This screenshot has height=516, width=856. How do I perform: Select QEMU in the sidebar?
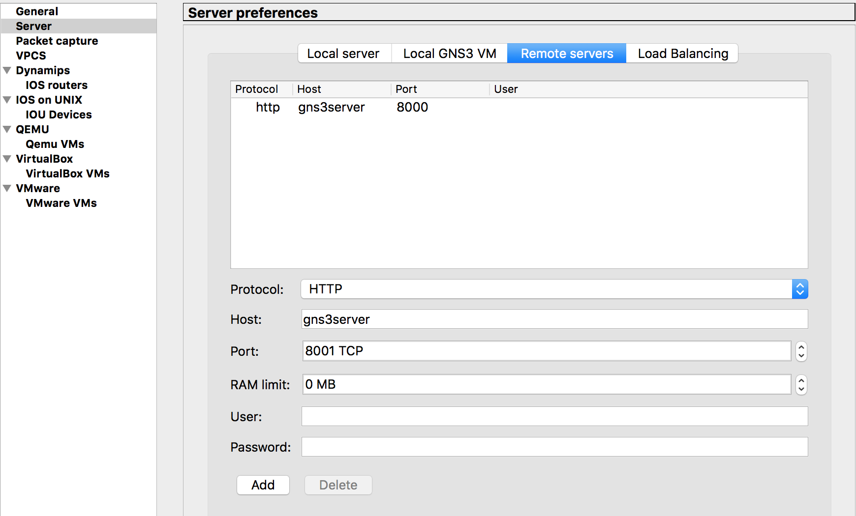coord(32,129)
